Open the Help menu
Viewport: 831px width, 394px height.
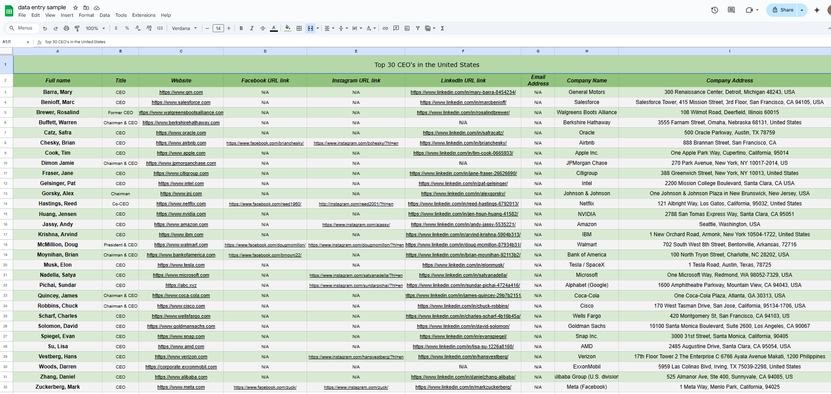166,15
